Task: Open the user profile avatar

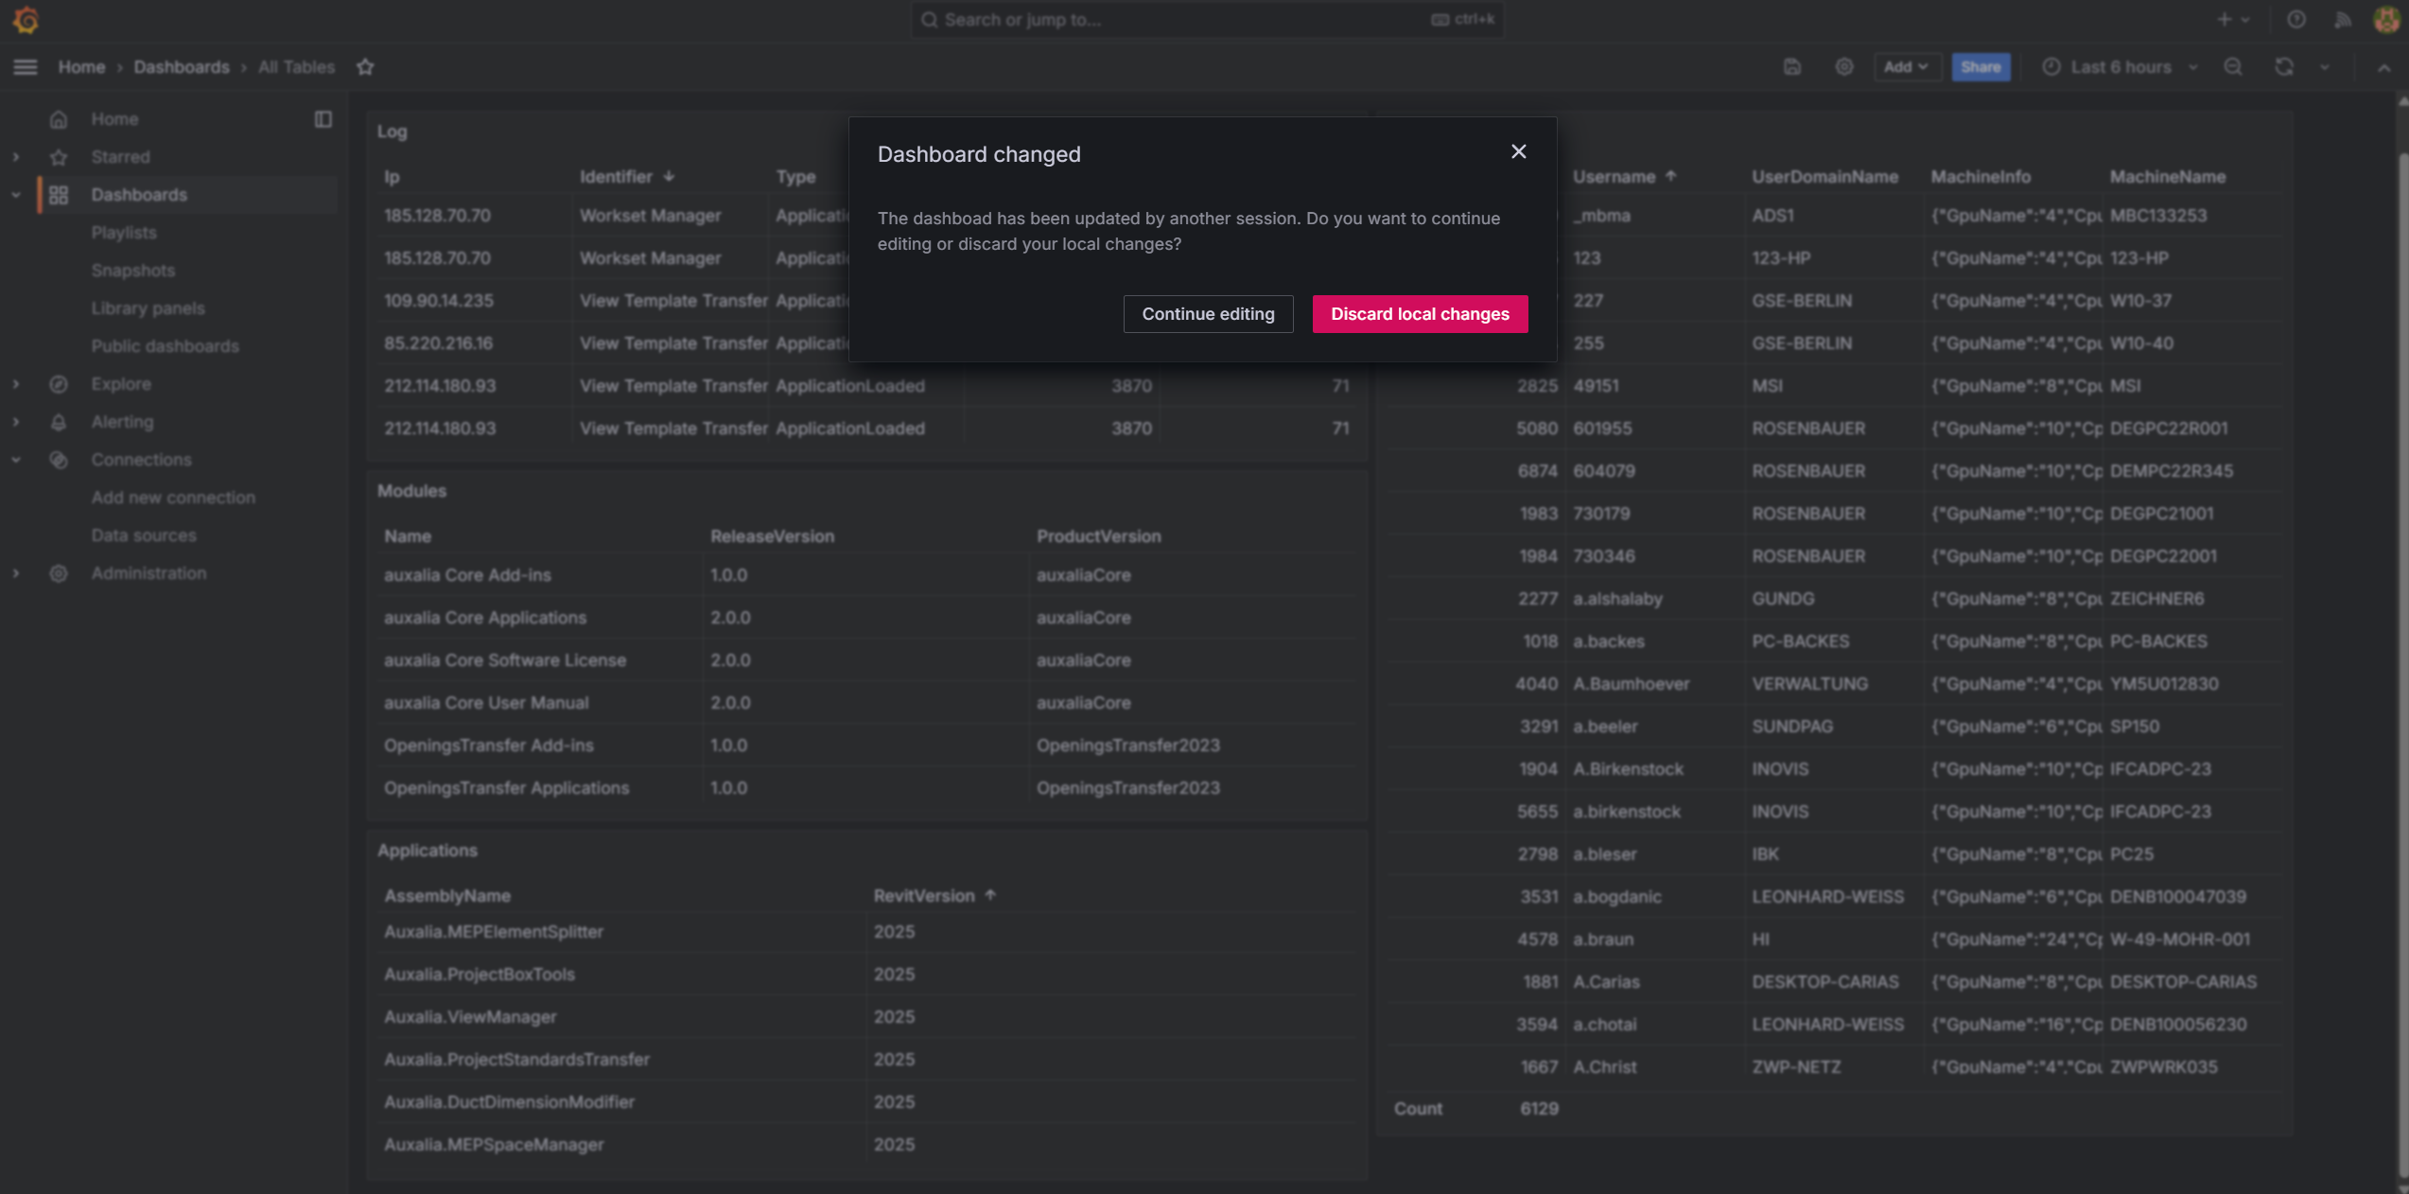Action: coord(2386,20)
